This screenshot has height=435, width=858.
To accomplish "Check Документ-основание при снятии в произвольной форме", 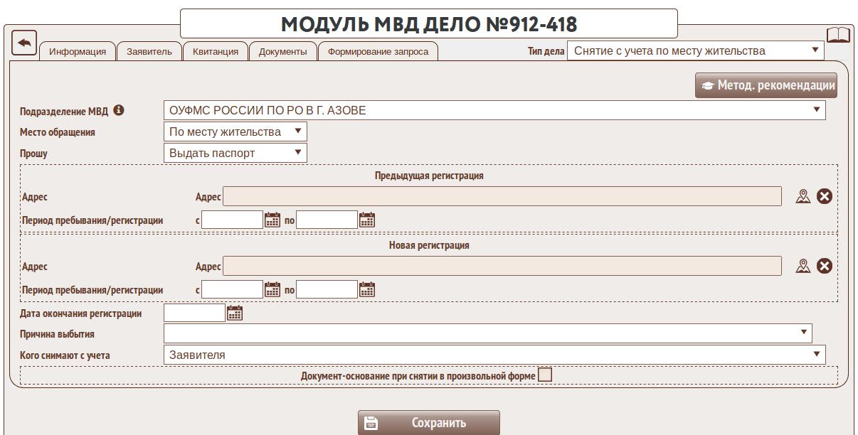I will (x=545, y=375).
